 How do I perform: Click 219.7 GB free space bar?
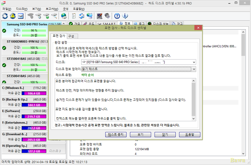[x=34, y=117]
